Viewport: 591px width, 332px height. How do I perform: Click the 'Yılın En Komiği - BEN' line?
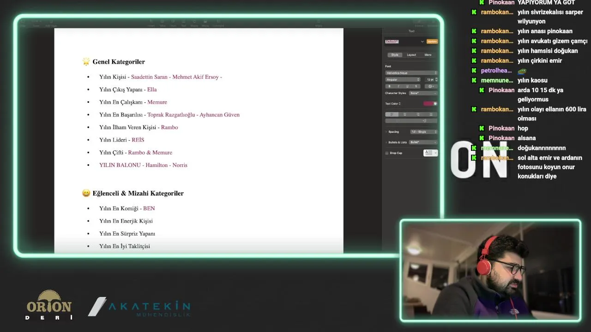(x=127, y=208)
